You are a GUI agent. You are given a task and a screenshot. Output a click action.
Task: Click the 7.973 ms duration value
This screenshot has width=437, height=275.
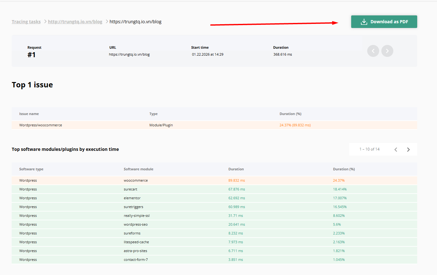236,242
